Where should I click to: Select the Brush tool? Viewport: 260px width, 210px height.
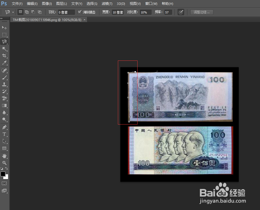coord(4,77)
